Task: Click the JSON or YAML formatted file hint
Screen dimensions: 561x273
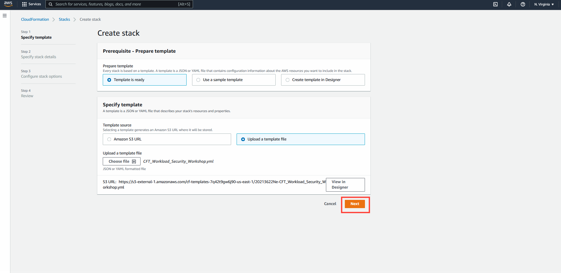Action: click(x=124, y=169)
